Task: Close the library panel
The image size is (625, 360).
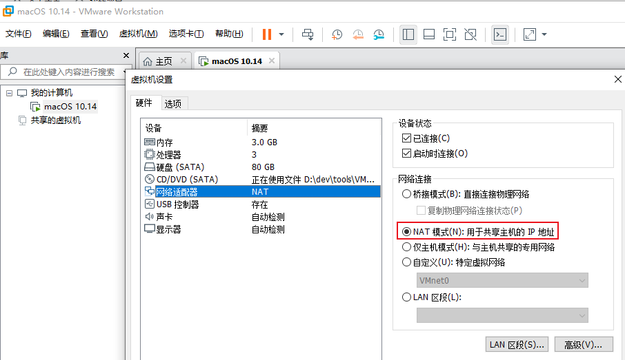Action: (126, 56)
